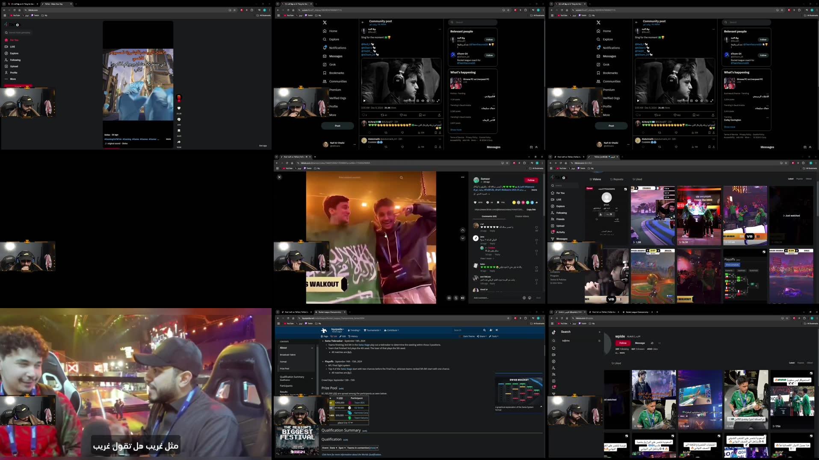
Task: Open the Swiss Bracket thumbnail image
Action: tap(518, 391)
